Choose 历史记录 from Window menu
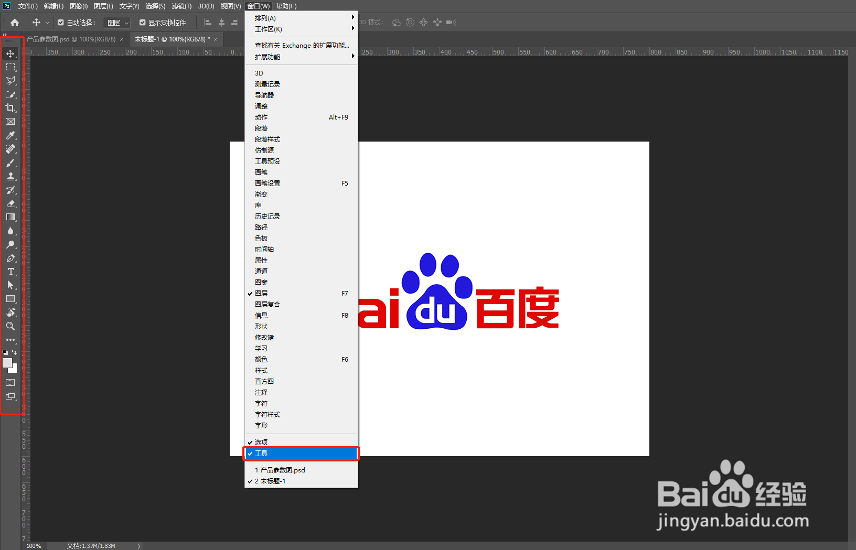The height and width of the screenshot is (550, 856). pyautogui.click(x=302, y=217)
